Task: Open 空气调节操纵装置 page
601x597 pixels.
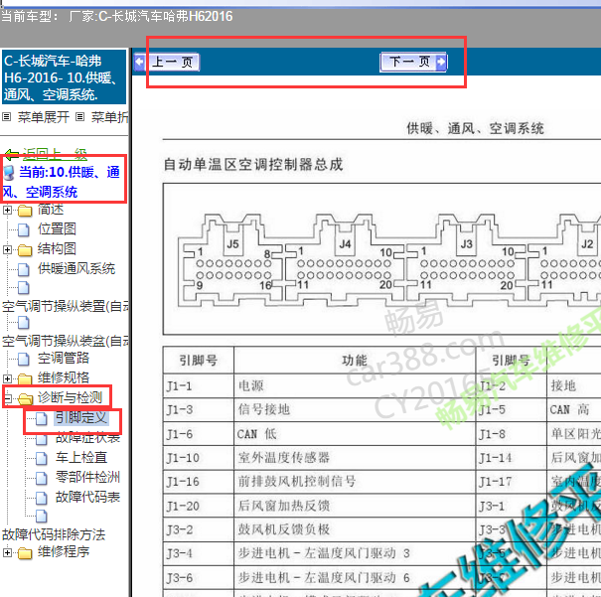Action: click(66, 306)
